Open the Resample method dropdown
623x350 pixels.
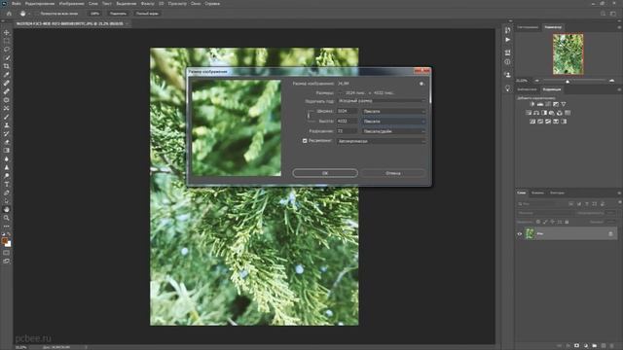(x=381, y=141)
